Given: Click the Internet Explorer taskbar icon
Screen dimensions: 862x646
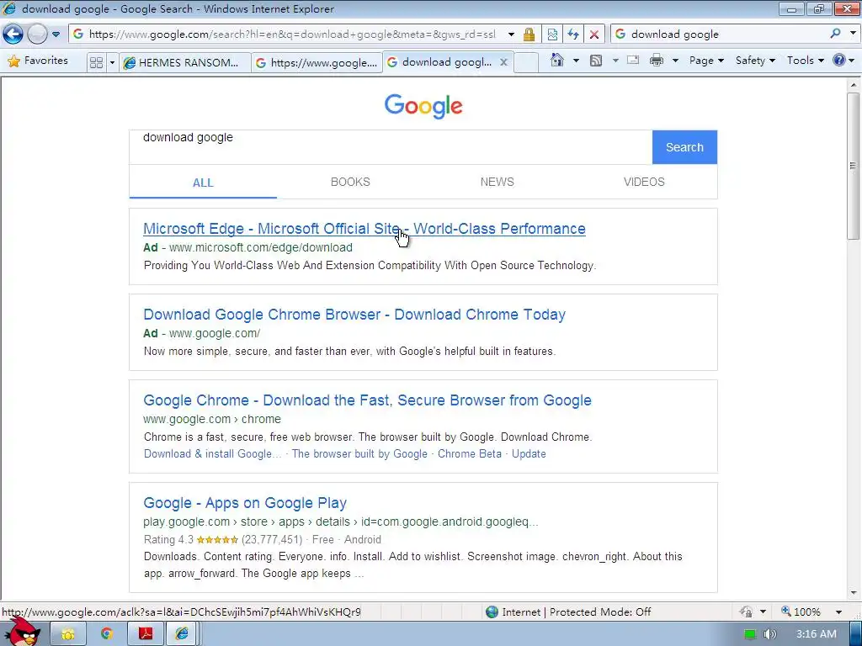Looking at the screenshot, I should pyautogui.click(x=183, y=634).
